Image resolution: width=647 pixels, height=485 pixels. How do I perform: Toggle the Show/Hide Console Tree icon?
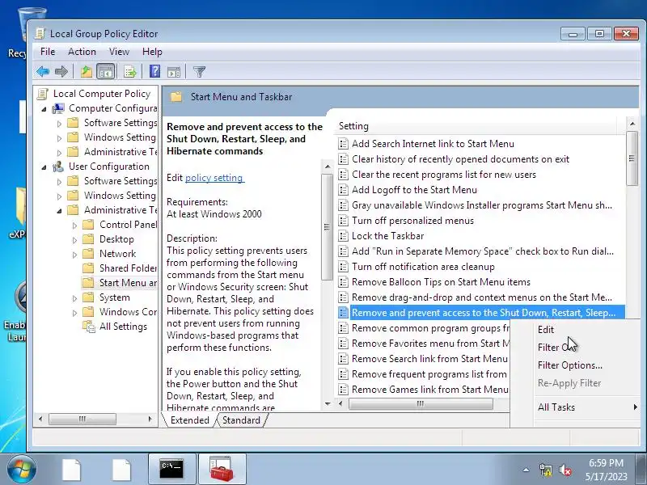[x=106, y=72]
